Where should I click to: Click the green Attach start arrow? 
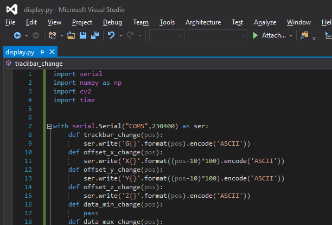coord(256,35)
